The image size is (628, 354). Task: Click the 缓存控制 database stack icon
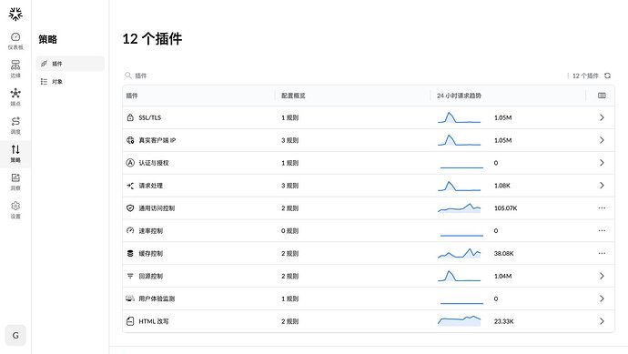tap(130, 254)
